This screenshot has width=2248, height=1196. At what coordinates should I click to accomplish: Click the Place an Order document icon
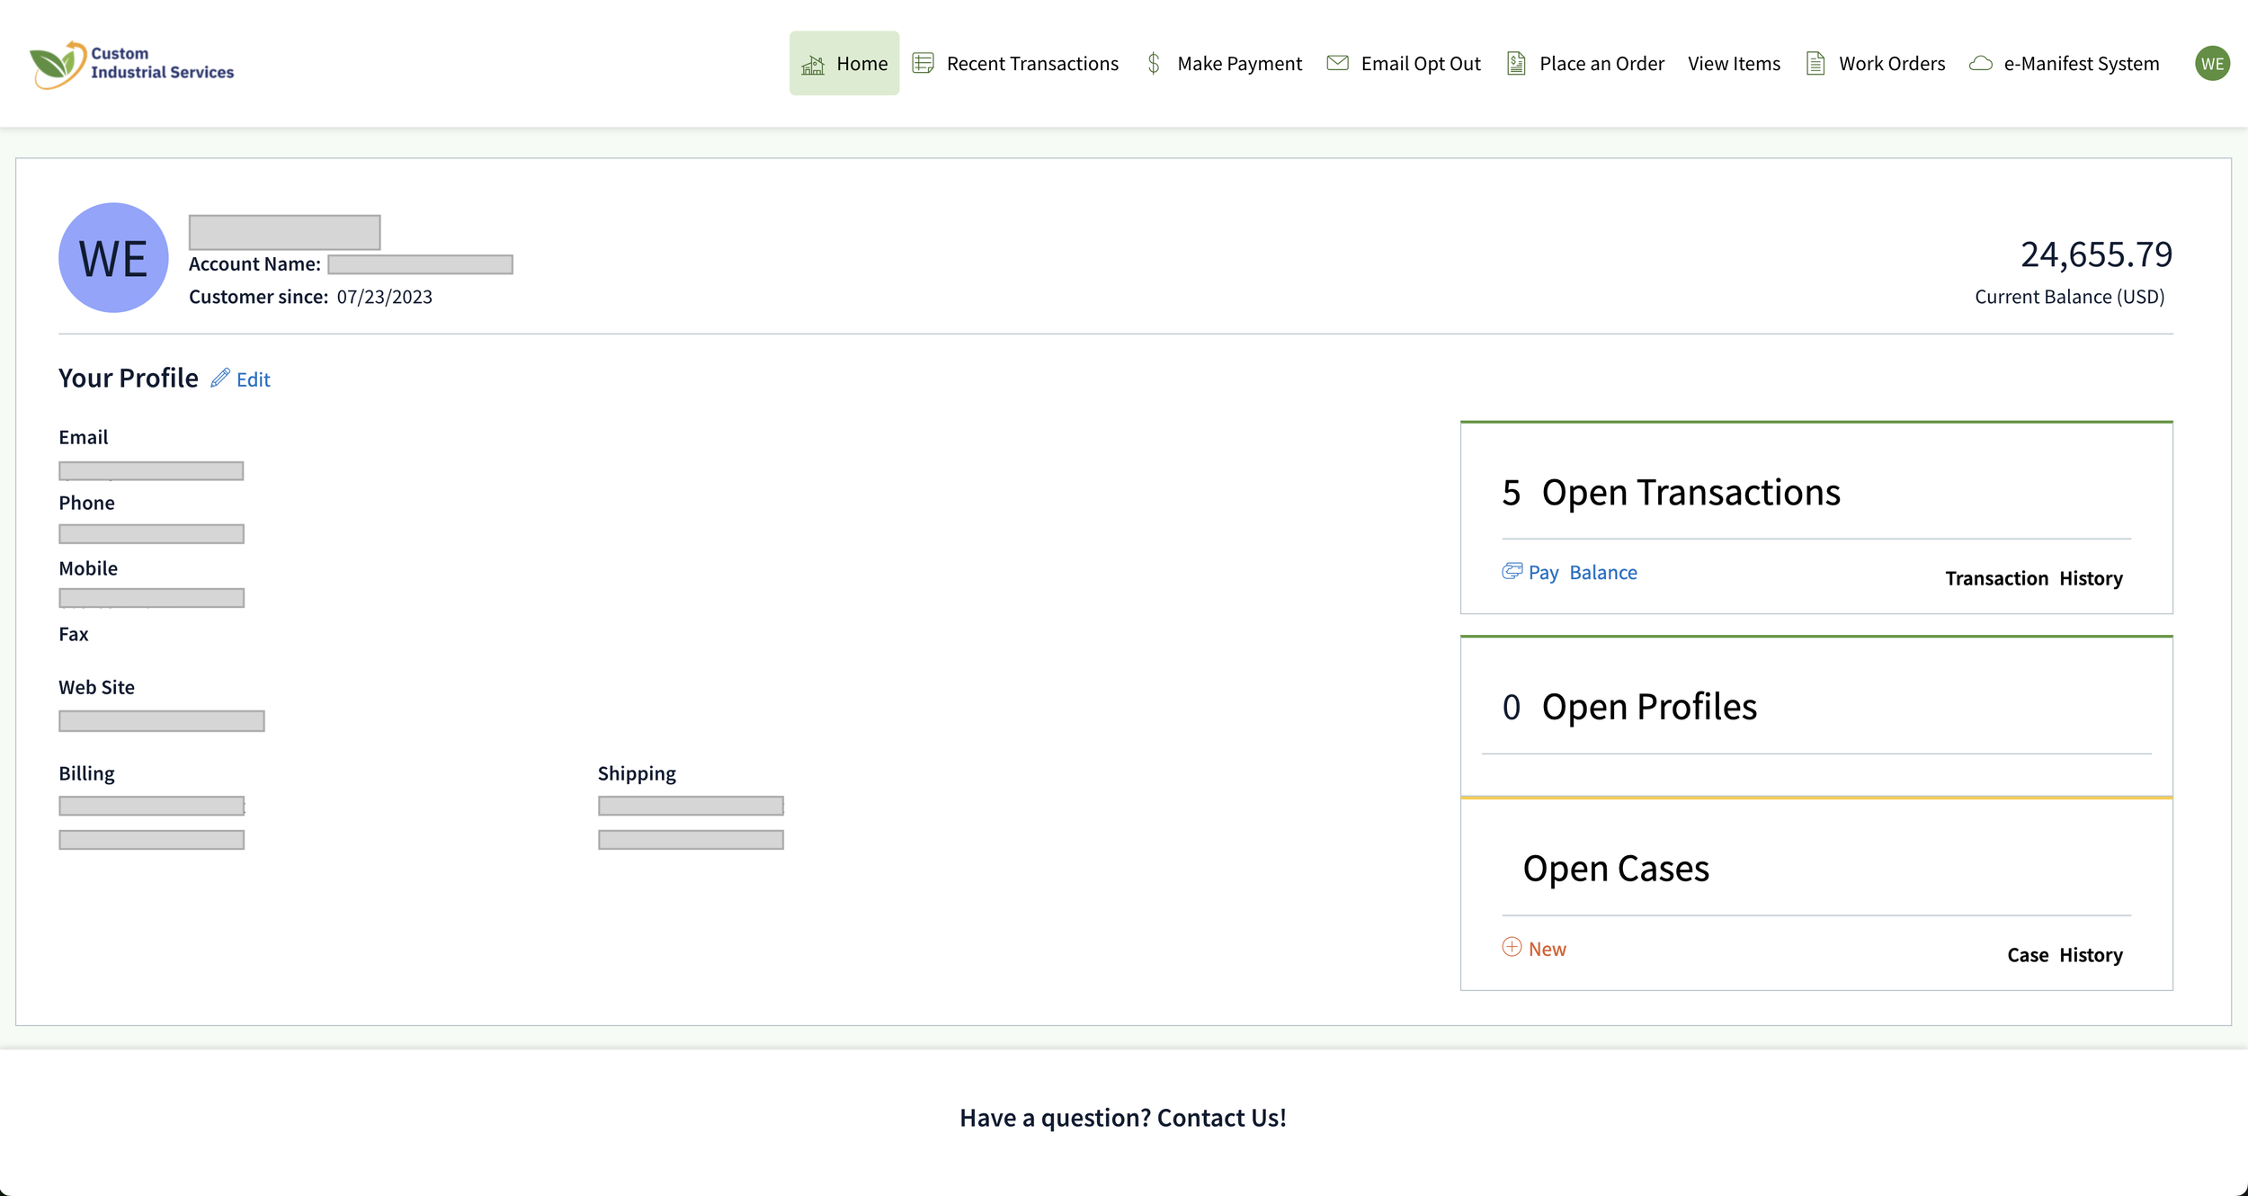point(1516,63)
